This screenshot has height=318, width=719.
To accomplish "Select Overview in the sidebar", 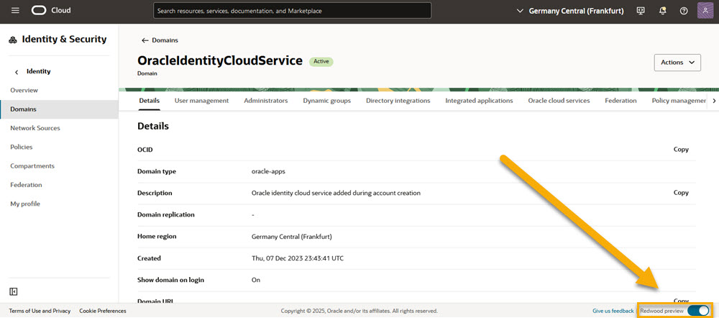I will coord(59,91).
